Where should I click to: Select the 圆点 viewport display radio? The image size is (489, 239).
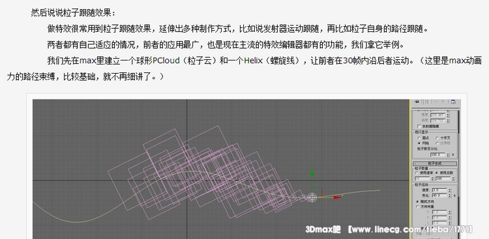[x=419, y=138]
